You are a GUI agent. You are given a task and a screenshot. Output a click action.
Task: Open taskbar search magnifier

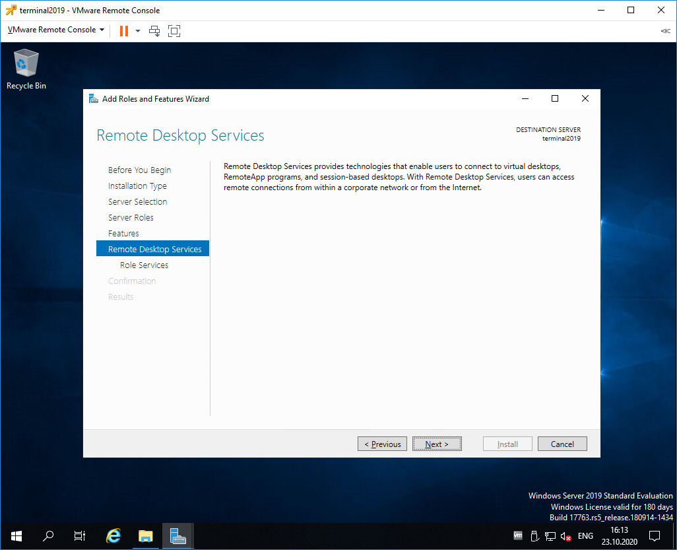[48, 536]
